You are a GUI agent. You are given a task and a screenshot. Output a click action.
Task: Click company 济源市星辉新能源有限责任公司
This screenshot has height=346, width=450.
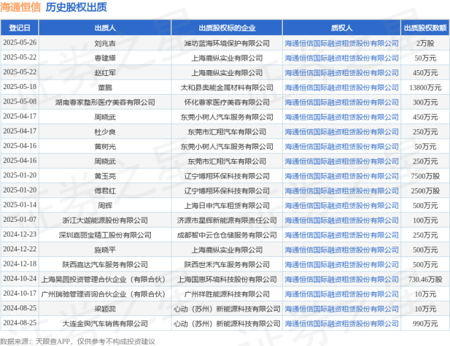(227, 221)
